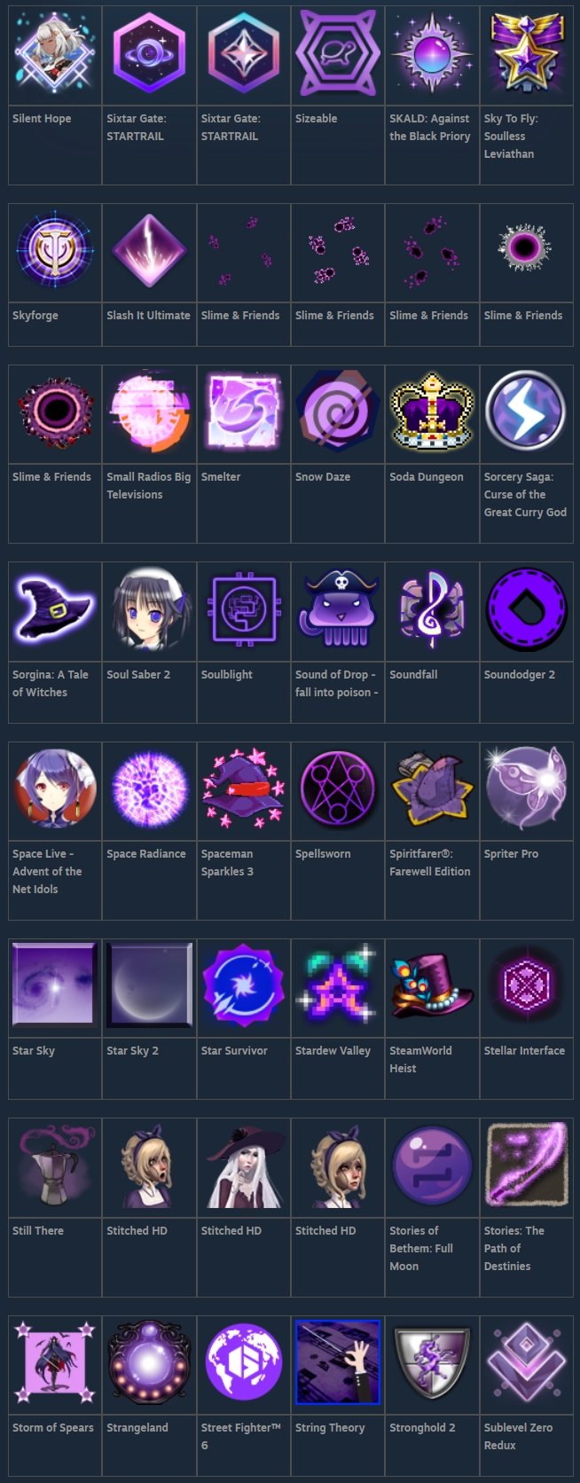580x1483 pixels.
Task: Choose the Sound of Drop pirate icon
Action: point(338,609)
